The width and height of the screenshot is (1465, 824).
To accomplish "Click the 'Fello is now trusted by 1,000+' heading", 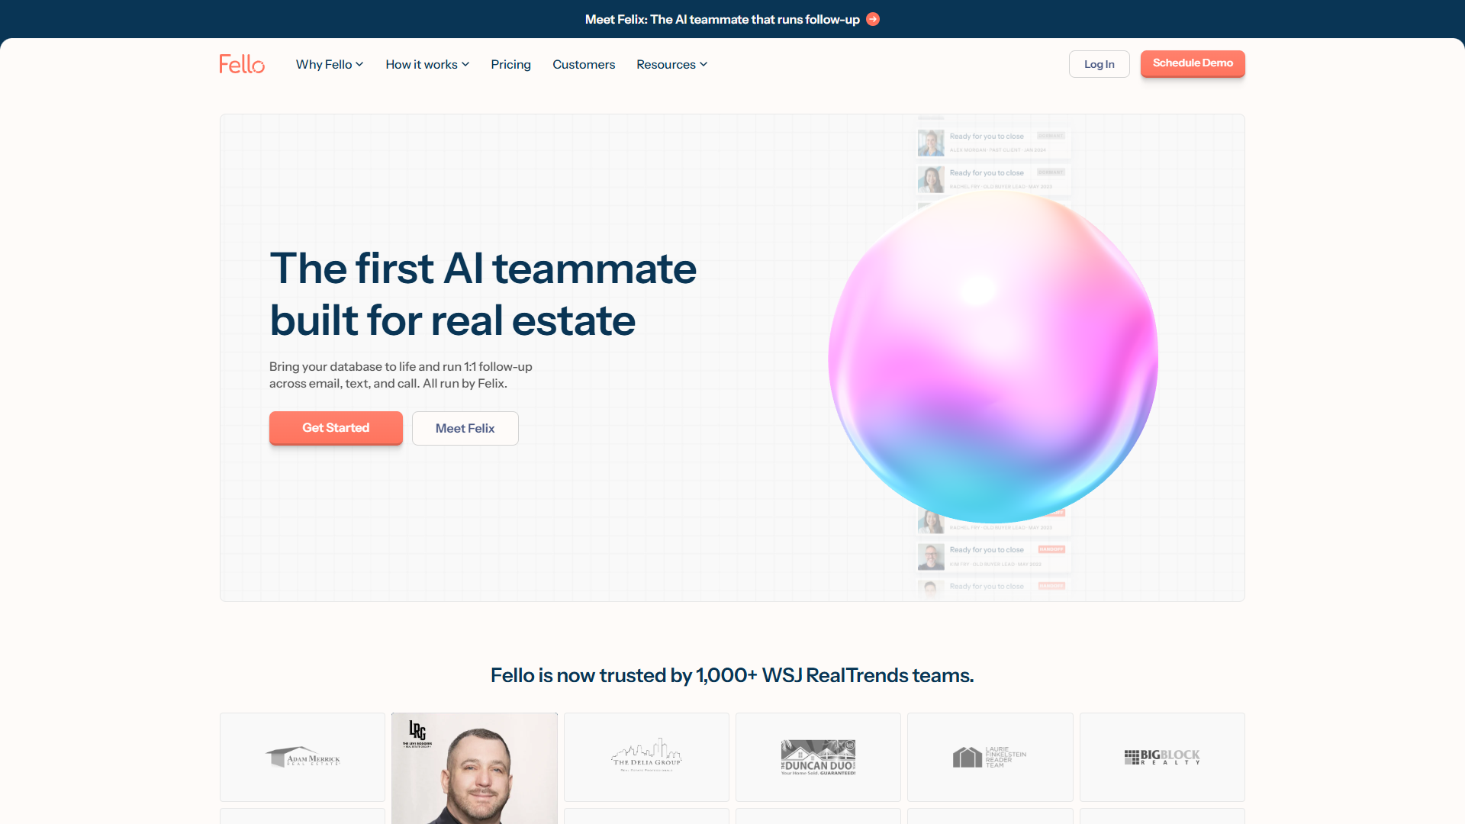I will point(732,675).
